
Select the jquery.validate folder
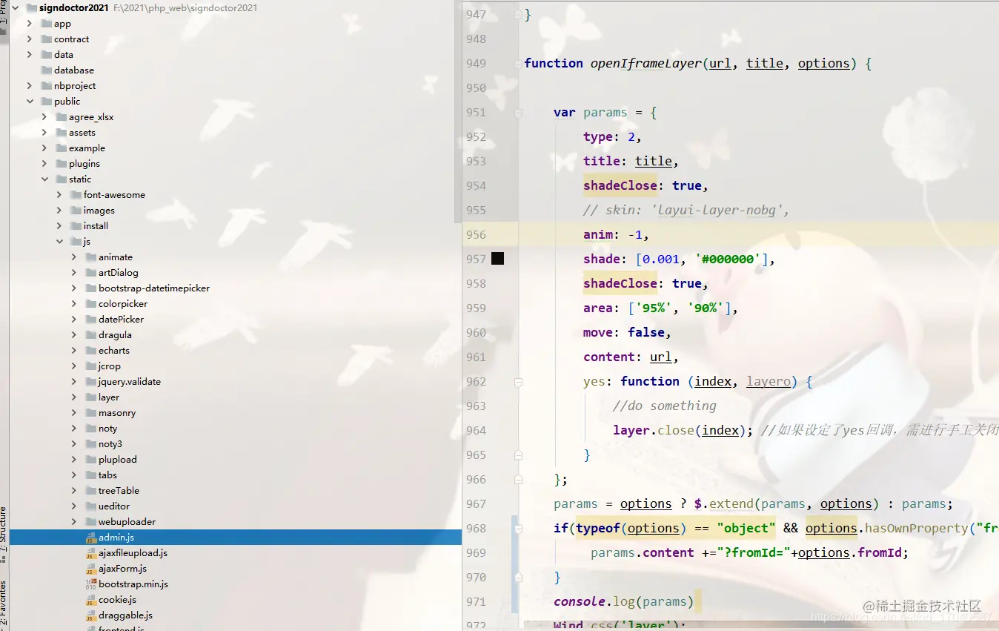(x=130, y=382)
